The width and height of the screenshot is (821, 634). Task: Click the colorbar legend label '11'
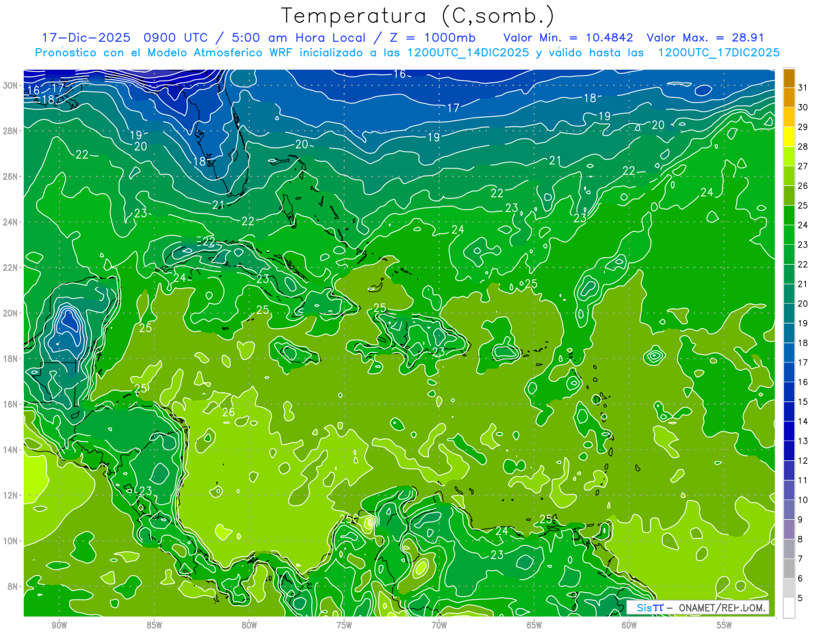[803, 480]
